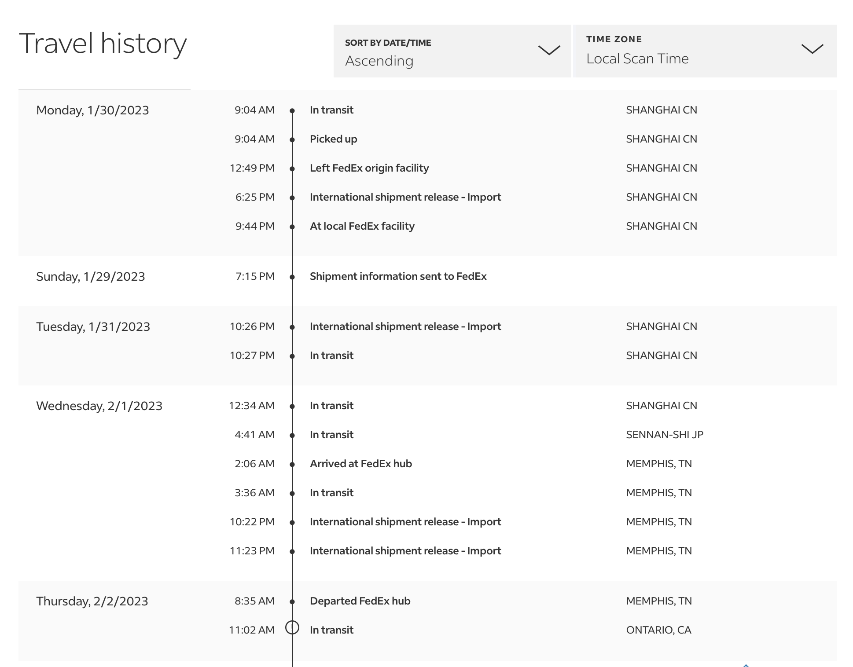Click the timeline dot for Left FedEx origin facility
The width and height of the screenshot is (853, 667).
click(292, 169)
